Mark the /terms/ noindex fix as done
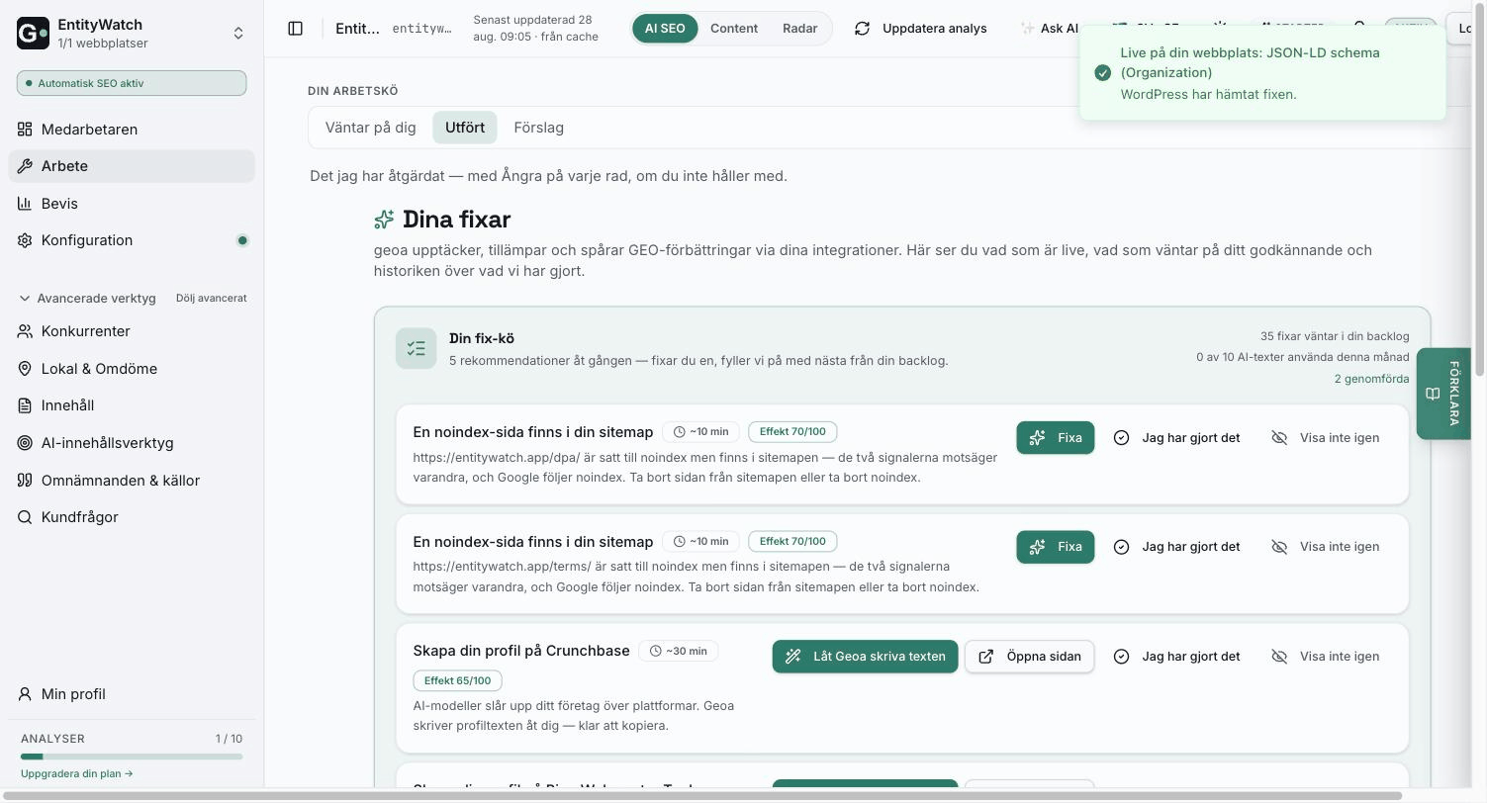Screen dimensions: 1487x803 click(1176, 547)
